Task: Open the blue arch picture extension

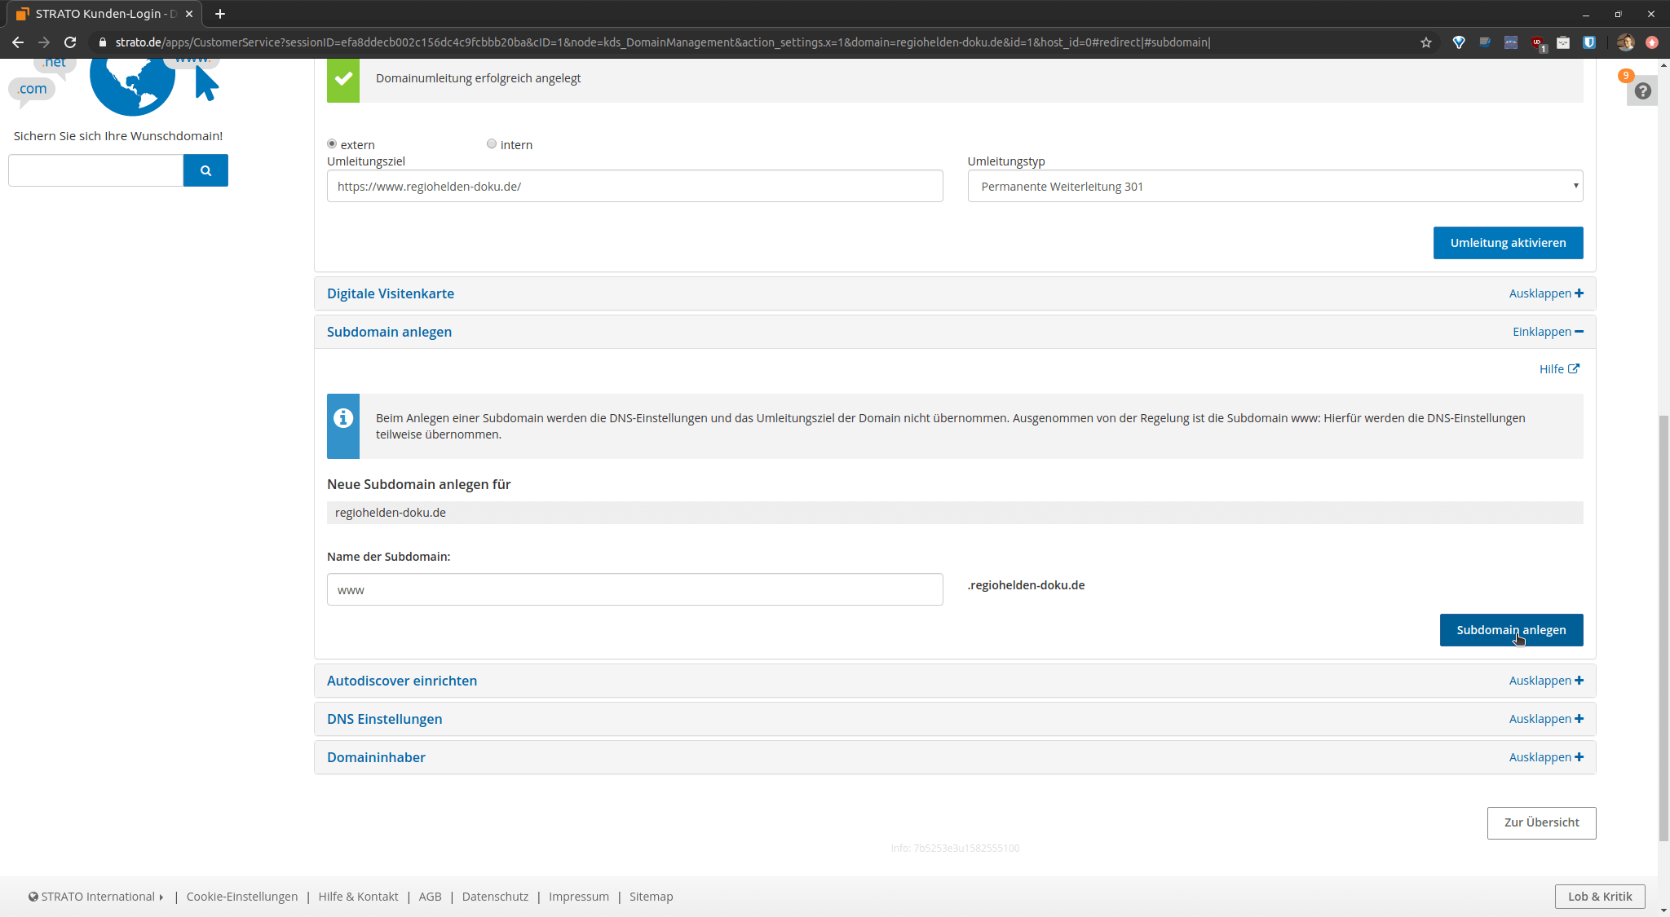Action: [1511, 42]
